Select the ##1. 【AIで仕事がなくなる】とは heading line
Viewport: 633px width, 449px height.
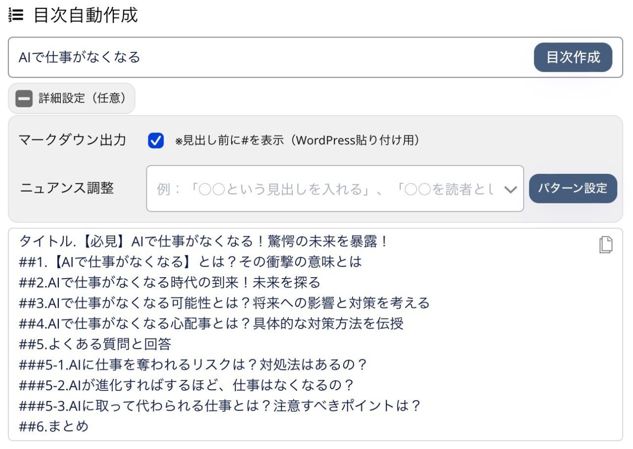(x=190, y=262)
